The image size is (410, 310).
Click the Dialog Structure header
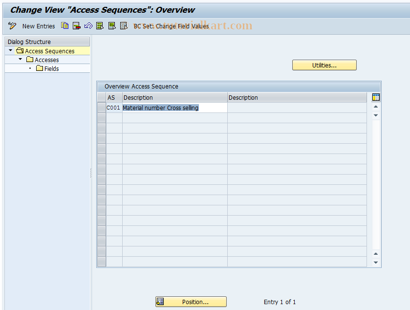47,42
